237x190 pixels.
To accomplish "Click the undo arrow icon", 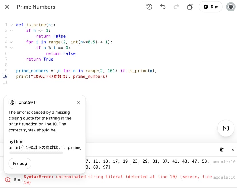I will (x=163, y=7).
